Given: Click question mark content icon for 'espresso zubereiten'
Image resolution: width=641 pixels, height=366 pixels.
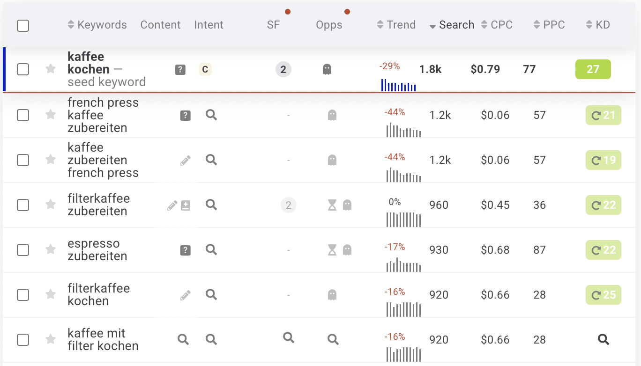Looking at the screenshot, I should click(x=186, y=250).
